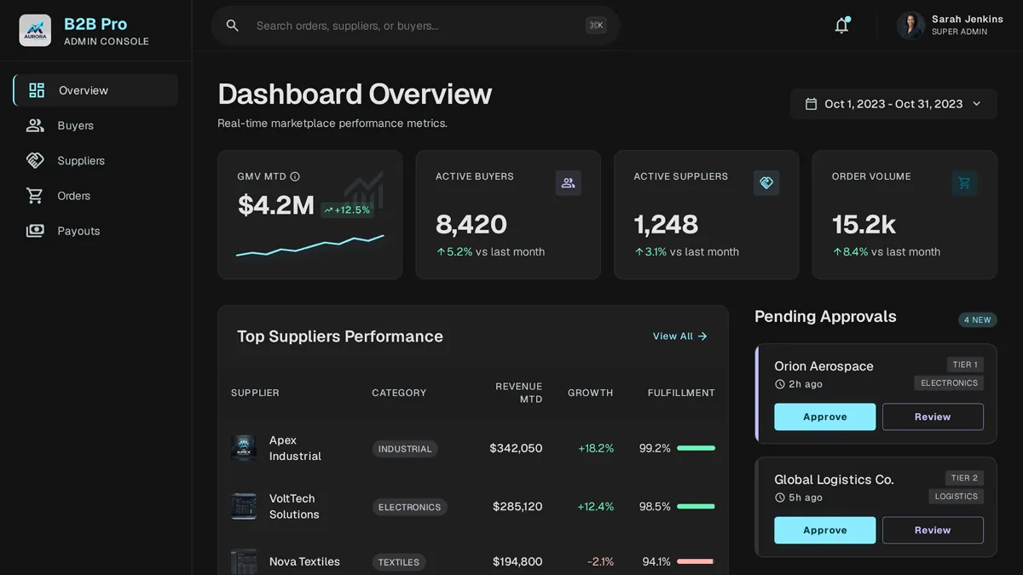The width and height of the screenshot is (1023, 575).
Task: Click the TIER 2 badge
Action: pos(965,478)
